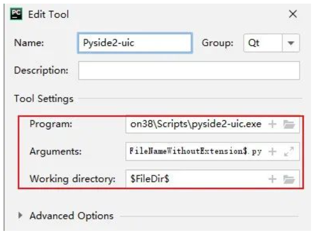
Task: Click the Advanced Options label
Action: point(72,216)
